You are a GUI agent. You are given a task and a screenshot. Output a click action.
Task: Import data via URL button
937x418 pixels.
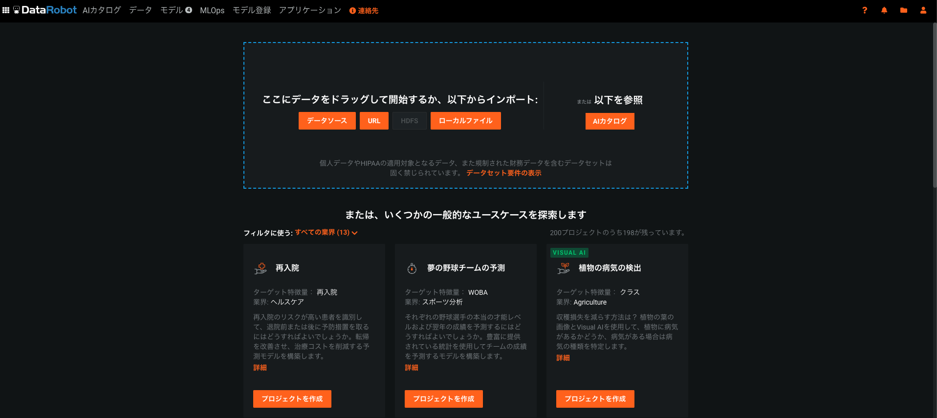pyautogui.click(x=374, y=121)
